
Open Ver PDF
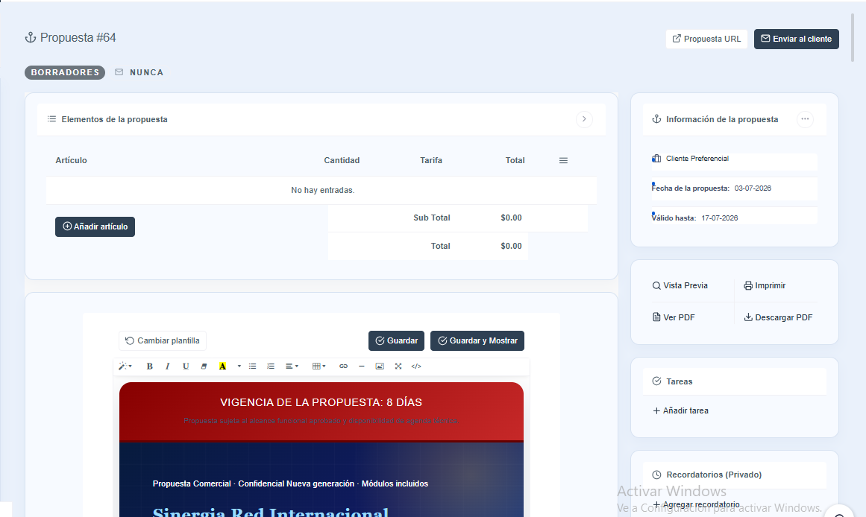674,317
